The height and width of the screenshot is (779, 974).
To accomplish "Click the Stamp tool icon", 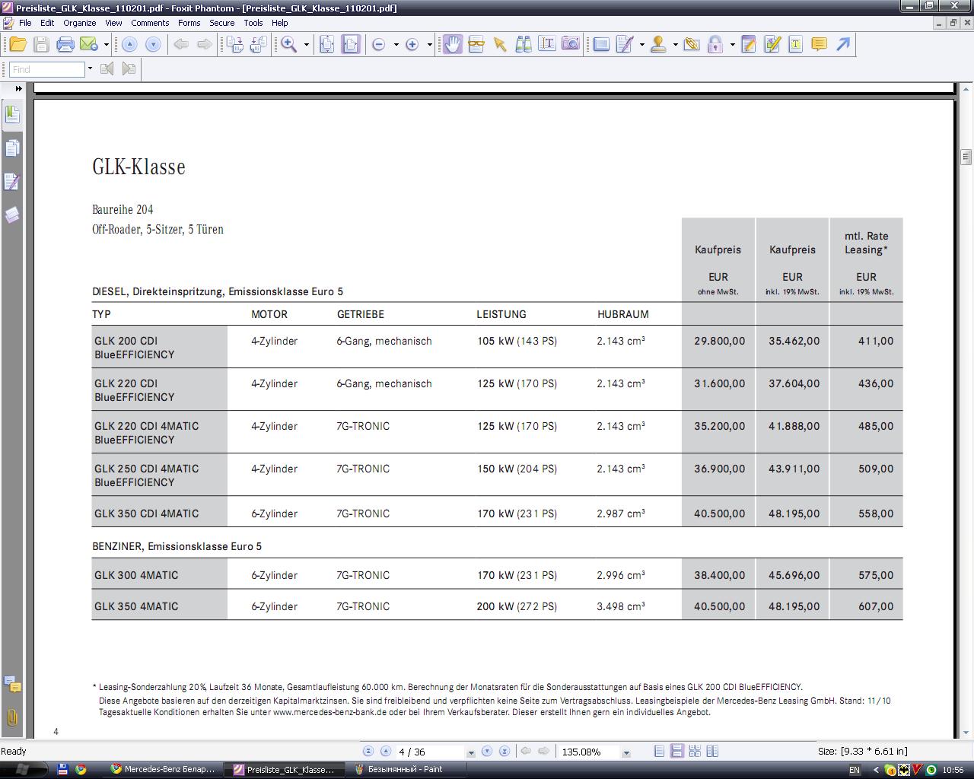I will coord(658,45).
